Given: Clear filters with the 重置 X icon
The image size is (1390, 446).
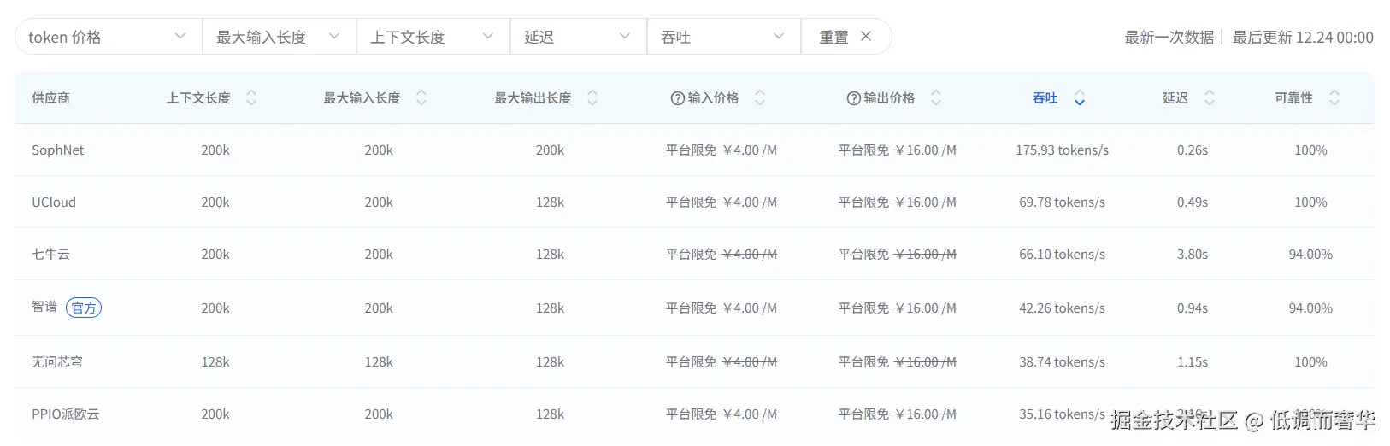Looking at the screenshot, I should pos(866,37).
